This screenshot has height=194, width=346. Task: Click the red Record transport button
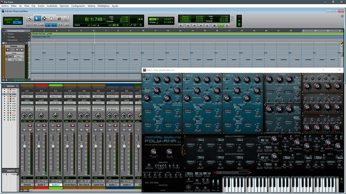[x=227, y=25]
